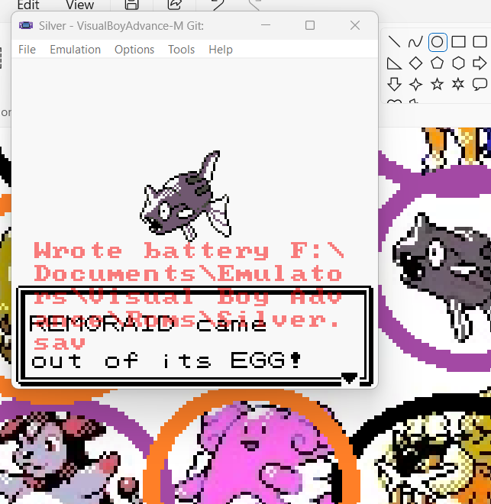Viewport: 491px width, 504px height.
Task: Choose the Pentagon shape
Action: point(437,63)
